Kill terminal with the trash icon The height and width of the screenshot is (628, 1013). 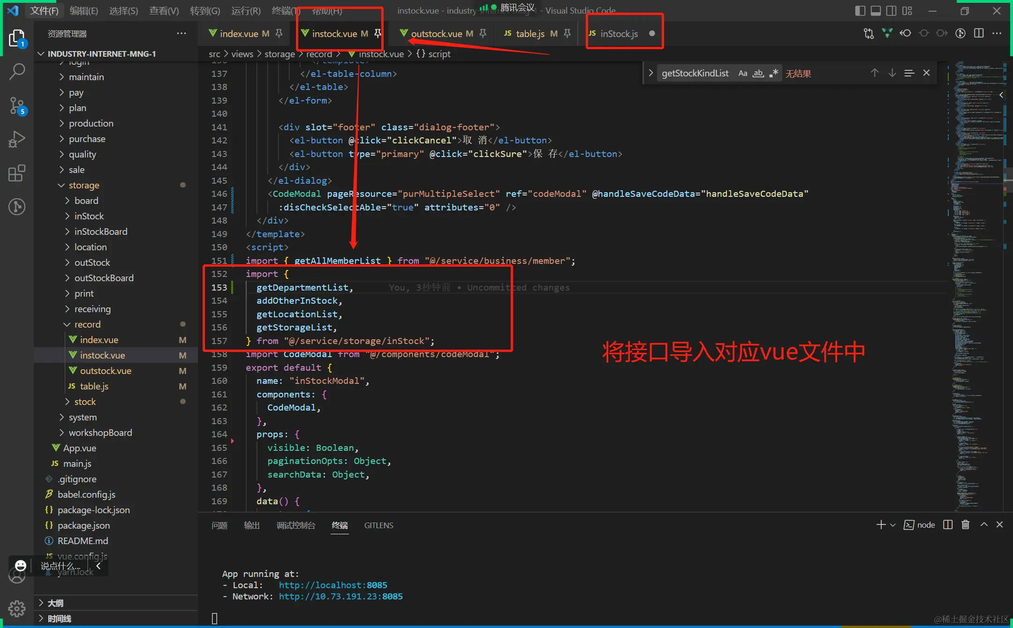(x=965, y=525)
